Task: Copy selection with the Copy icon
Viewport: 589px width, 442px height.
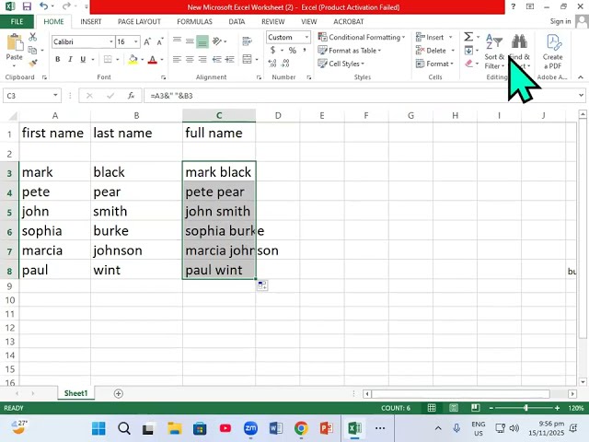Action: coord(33,50)
